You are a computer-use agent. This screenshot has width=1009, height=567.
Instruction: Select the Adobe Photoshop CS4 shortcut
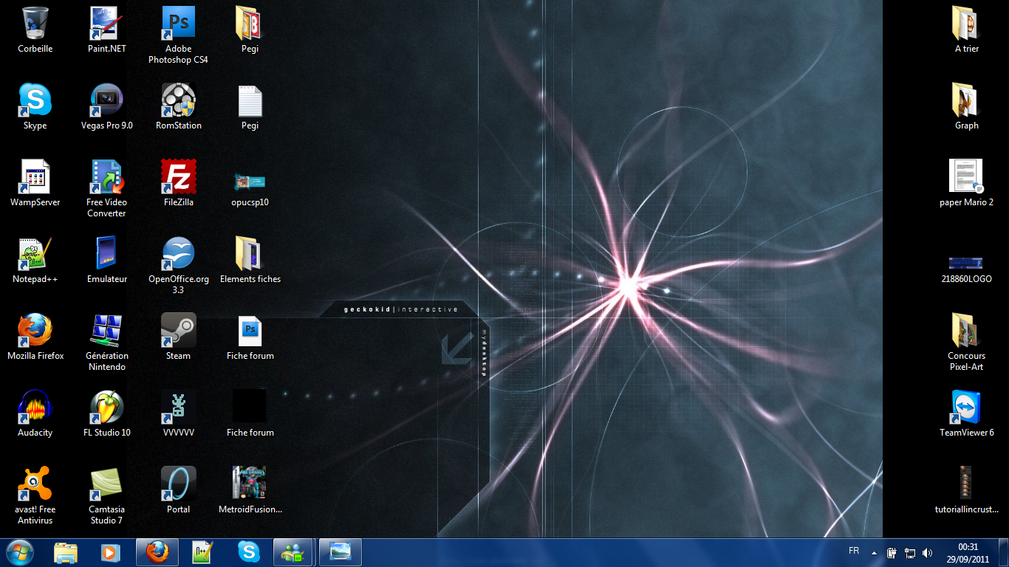178,24
